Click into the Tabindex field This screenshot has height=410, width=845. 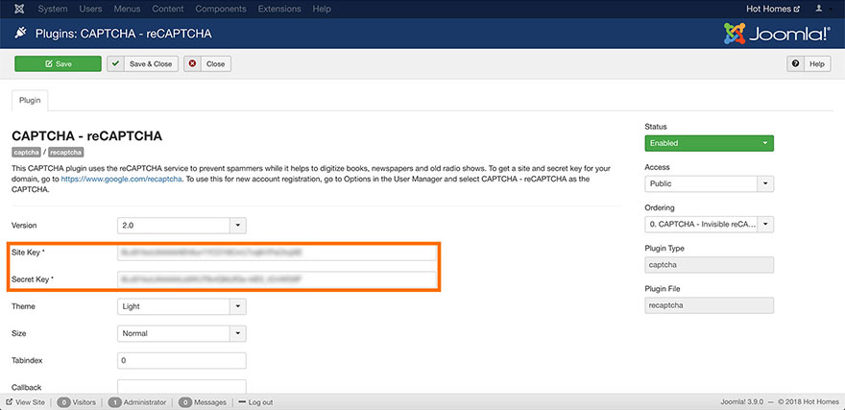(x=181, y=360)
